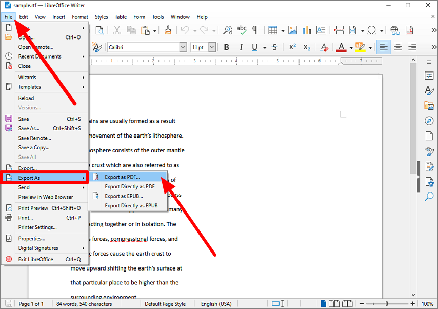
Task: Click the Insert Hyperlink globe icon
Action: pos(395,30)
